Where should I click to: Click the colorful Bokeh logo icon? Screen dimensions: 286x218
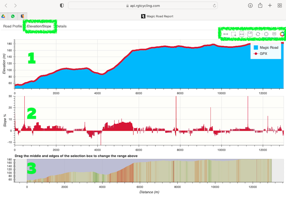pos(282,34)
